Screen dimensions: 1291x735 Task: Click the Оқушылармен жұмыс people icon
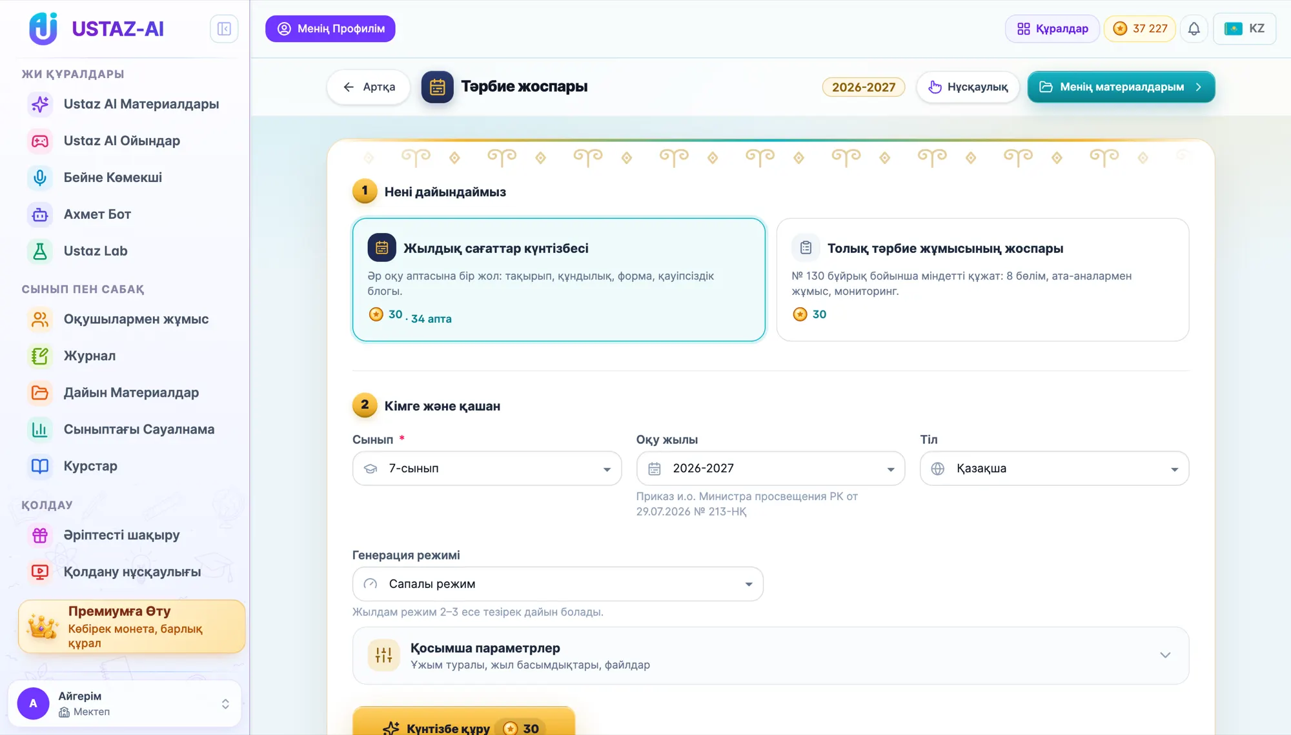40,319
